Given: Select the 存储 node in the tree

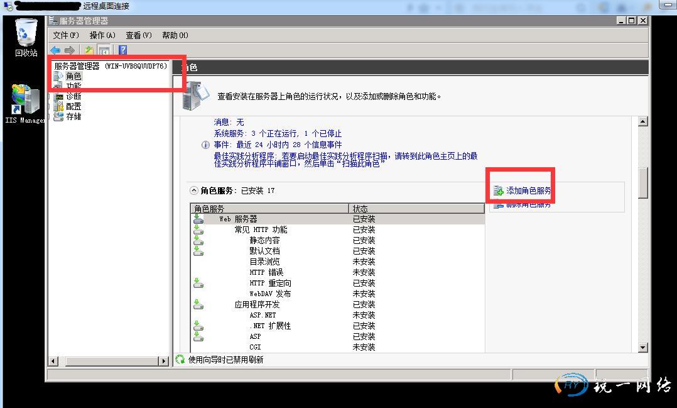Looking at the screenshot, I should tap(73, 116).
